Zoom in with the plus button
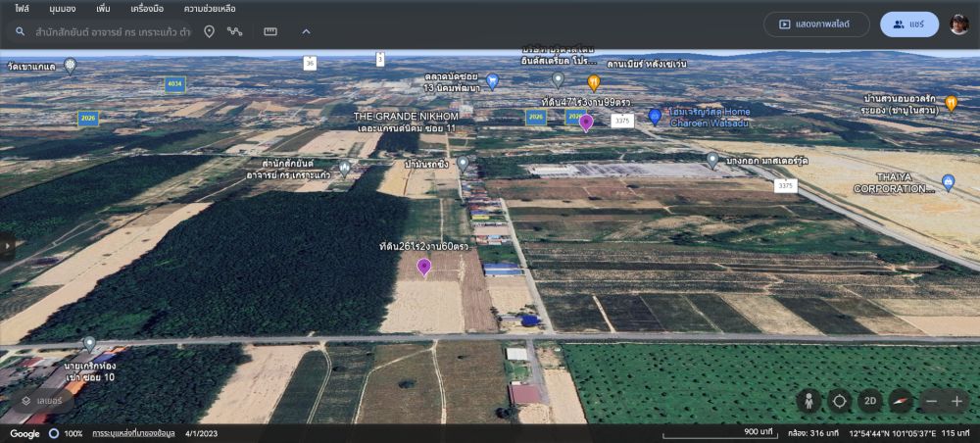 coord(957,401)
